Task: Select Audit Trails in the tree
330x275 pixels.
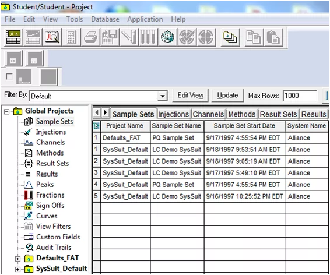Action: (54, 248)
